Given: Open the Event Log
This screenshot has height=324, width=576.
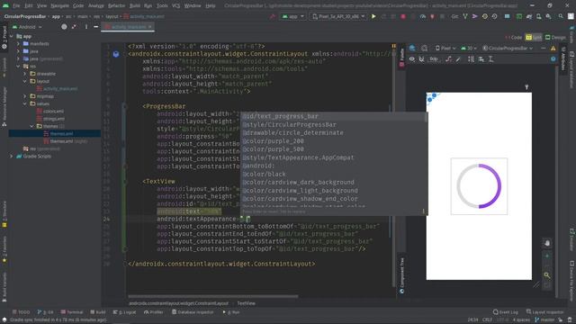Looking at the screenshot, I should (506, 312).
